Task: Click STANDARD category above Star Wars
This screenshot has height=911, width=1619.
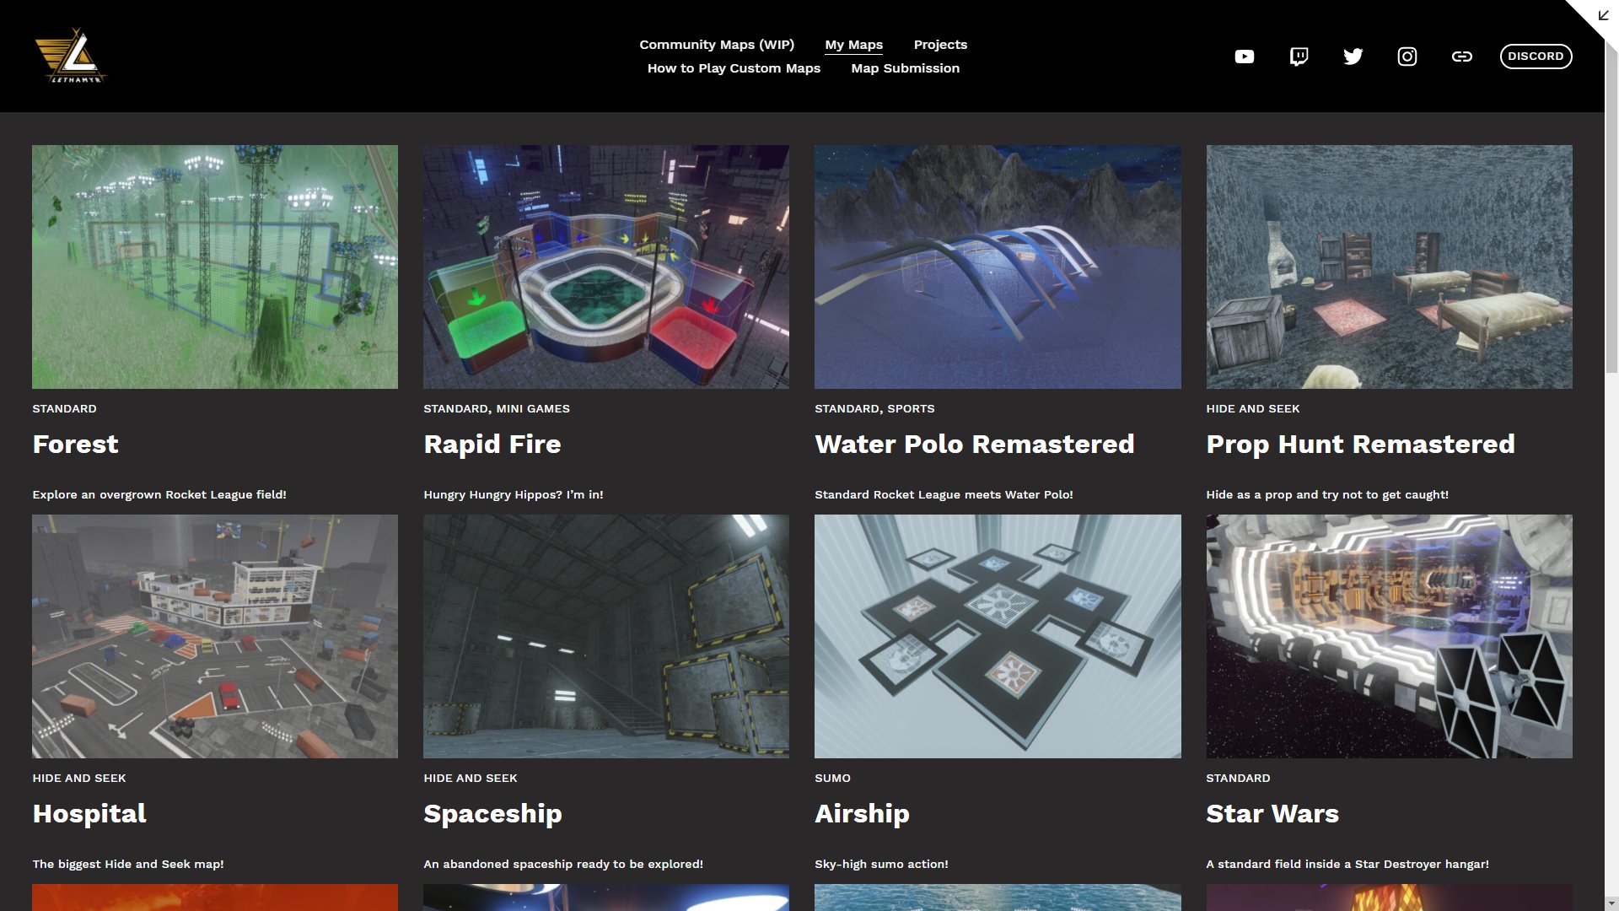Action: (x=1238, y=778)
